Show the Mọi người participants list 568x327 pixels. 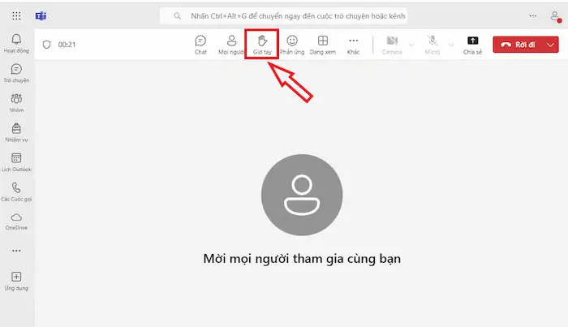232,44
